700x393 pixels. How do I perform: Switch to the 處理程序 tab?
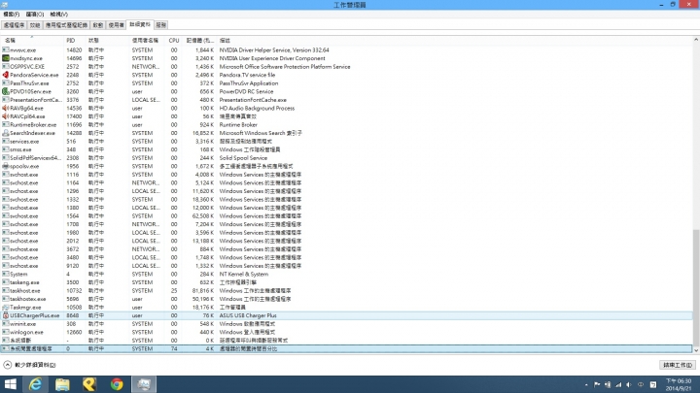(15, 25)
